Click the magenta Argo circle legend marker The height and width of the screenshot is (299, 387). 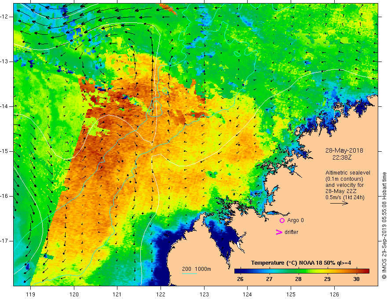click(282, 220)
